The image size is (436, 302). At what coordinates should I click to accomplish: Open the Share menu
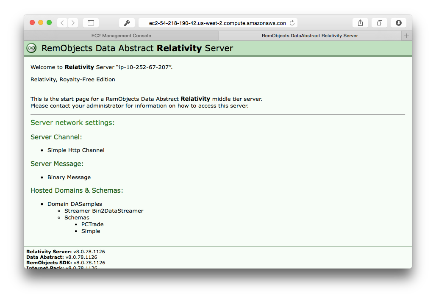point(360,23)
